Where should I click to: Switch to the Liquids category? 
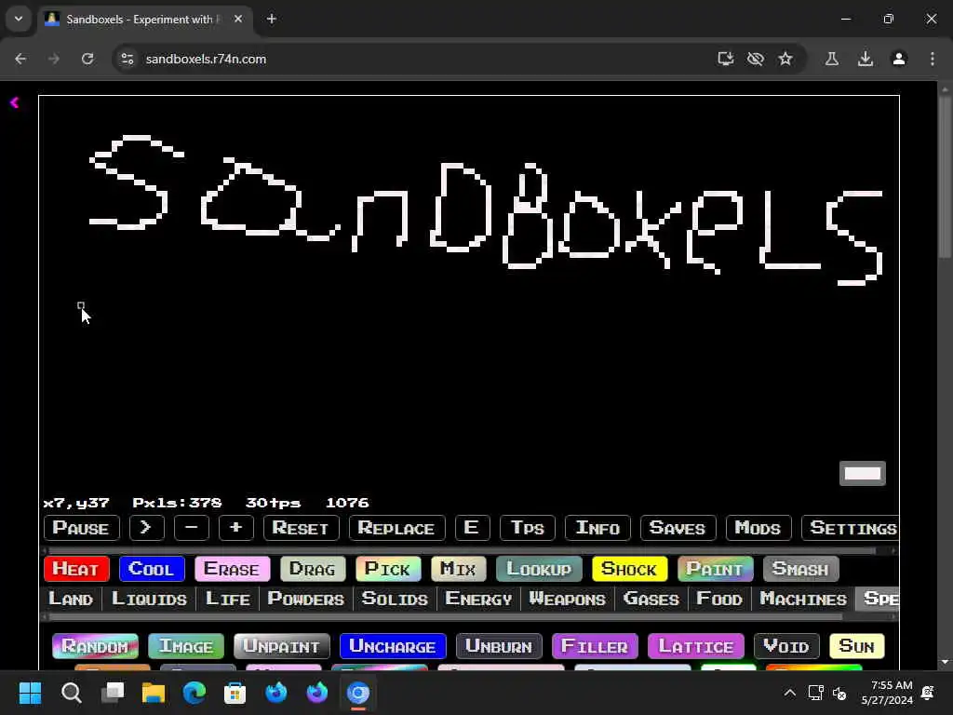pos(150,599)
